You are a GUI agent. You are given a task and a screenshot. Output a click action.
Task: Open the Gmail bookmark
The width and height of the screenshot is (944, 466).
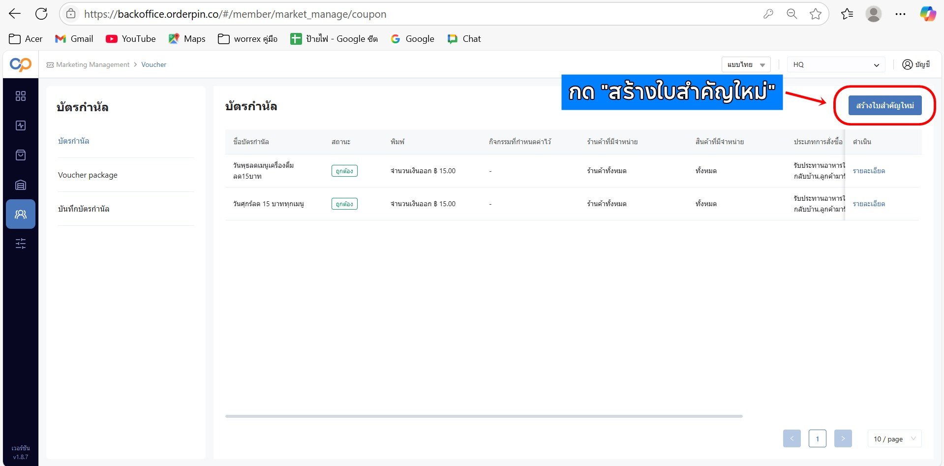74,39
